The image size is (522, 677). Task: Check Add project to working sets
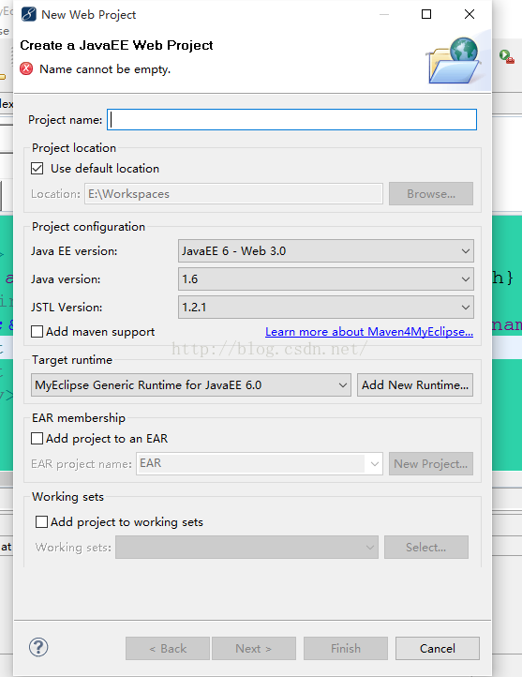(x=41, y=522)
